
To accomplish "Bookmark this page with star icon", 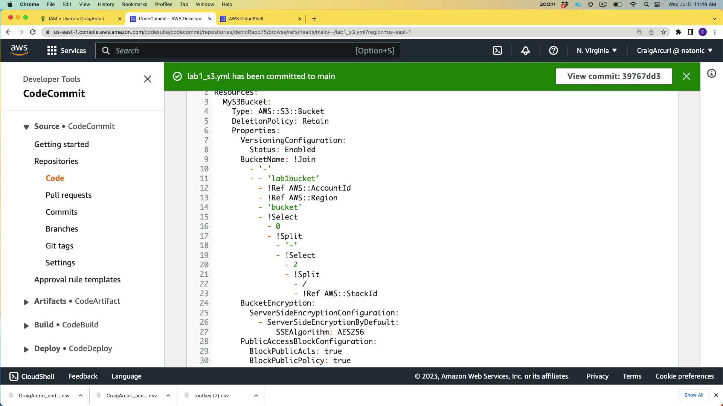I will click(x=664, y=32).
